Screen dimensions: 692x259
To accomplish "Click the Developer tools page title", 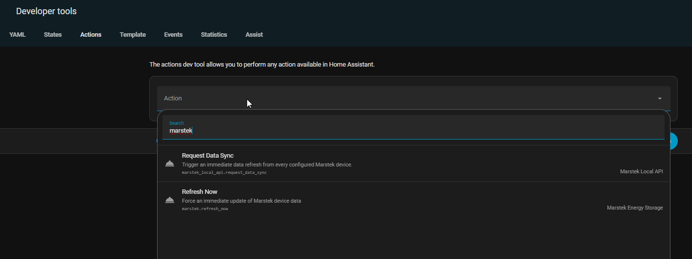I will (x=46, y=11).
